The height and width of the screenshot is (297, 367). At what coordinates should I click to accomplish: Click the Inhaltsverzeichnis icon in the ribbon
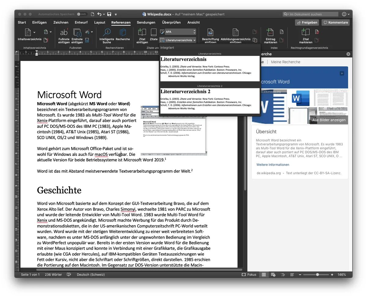(x=28, y=32)
